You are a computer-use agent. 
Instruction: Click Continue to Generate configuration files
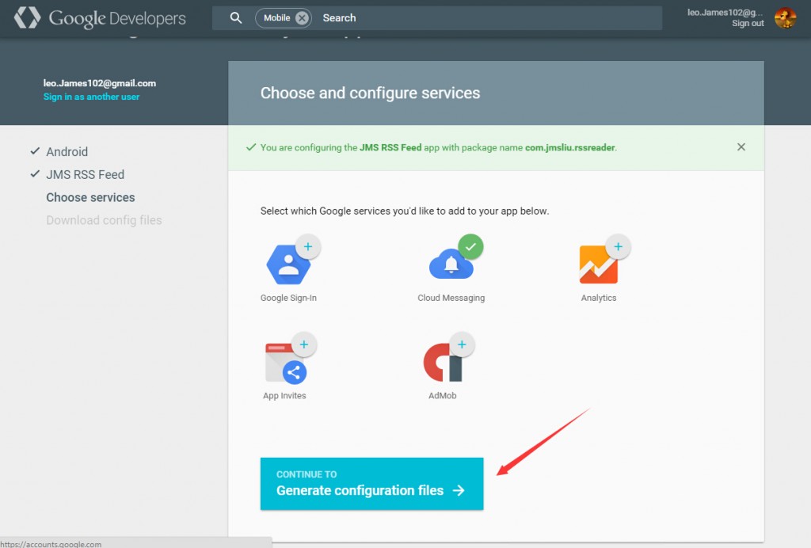tap(371, 483)
